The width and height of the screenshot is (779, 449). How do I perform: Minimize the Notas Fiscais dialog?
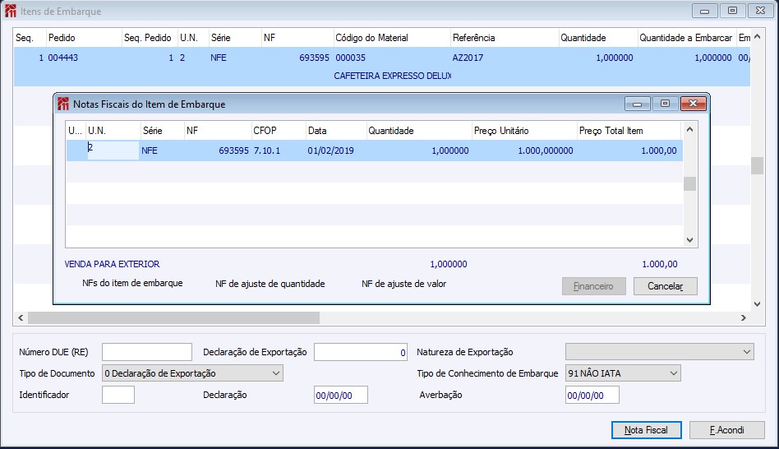point(638,104)
